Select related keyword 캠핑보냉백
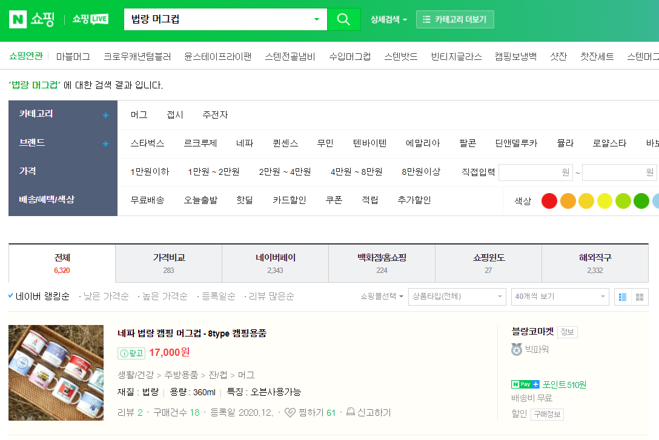Screen dimensions: 659x440 (515, 57)
